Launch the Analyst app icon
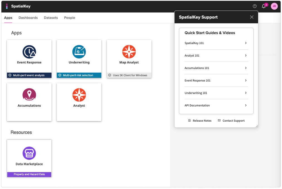This screenshot has height=189, width=282. pyautogui.click(x=79, y=95)
